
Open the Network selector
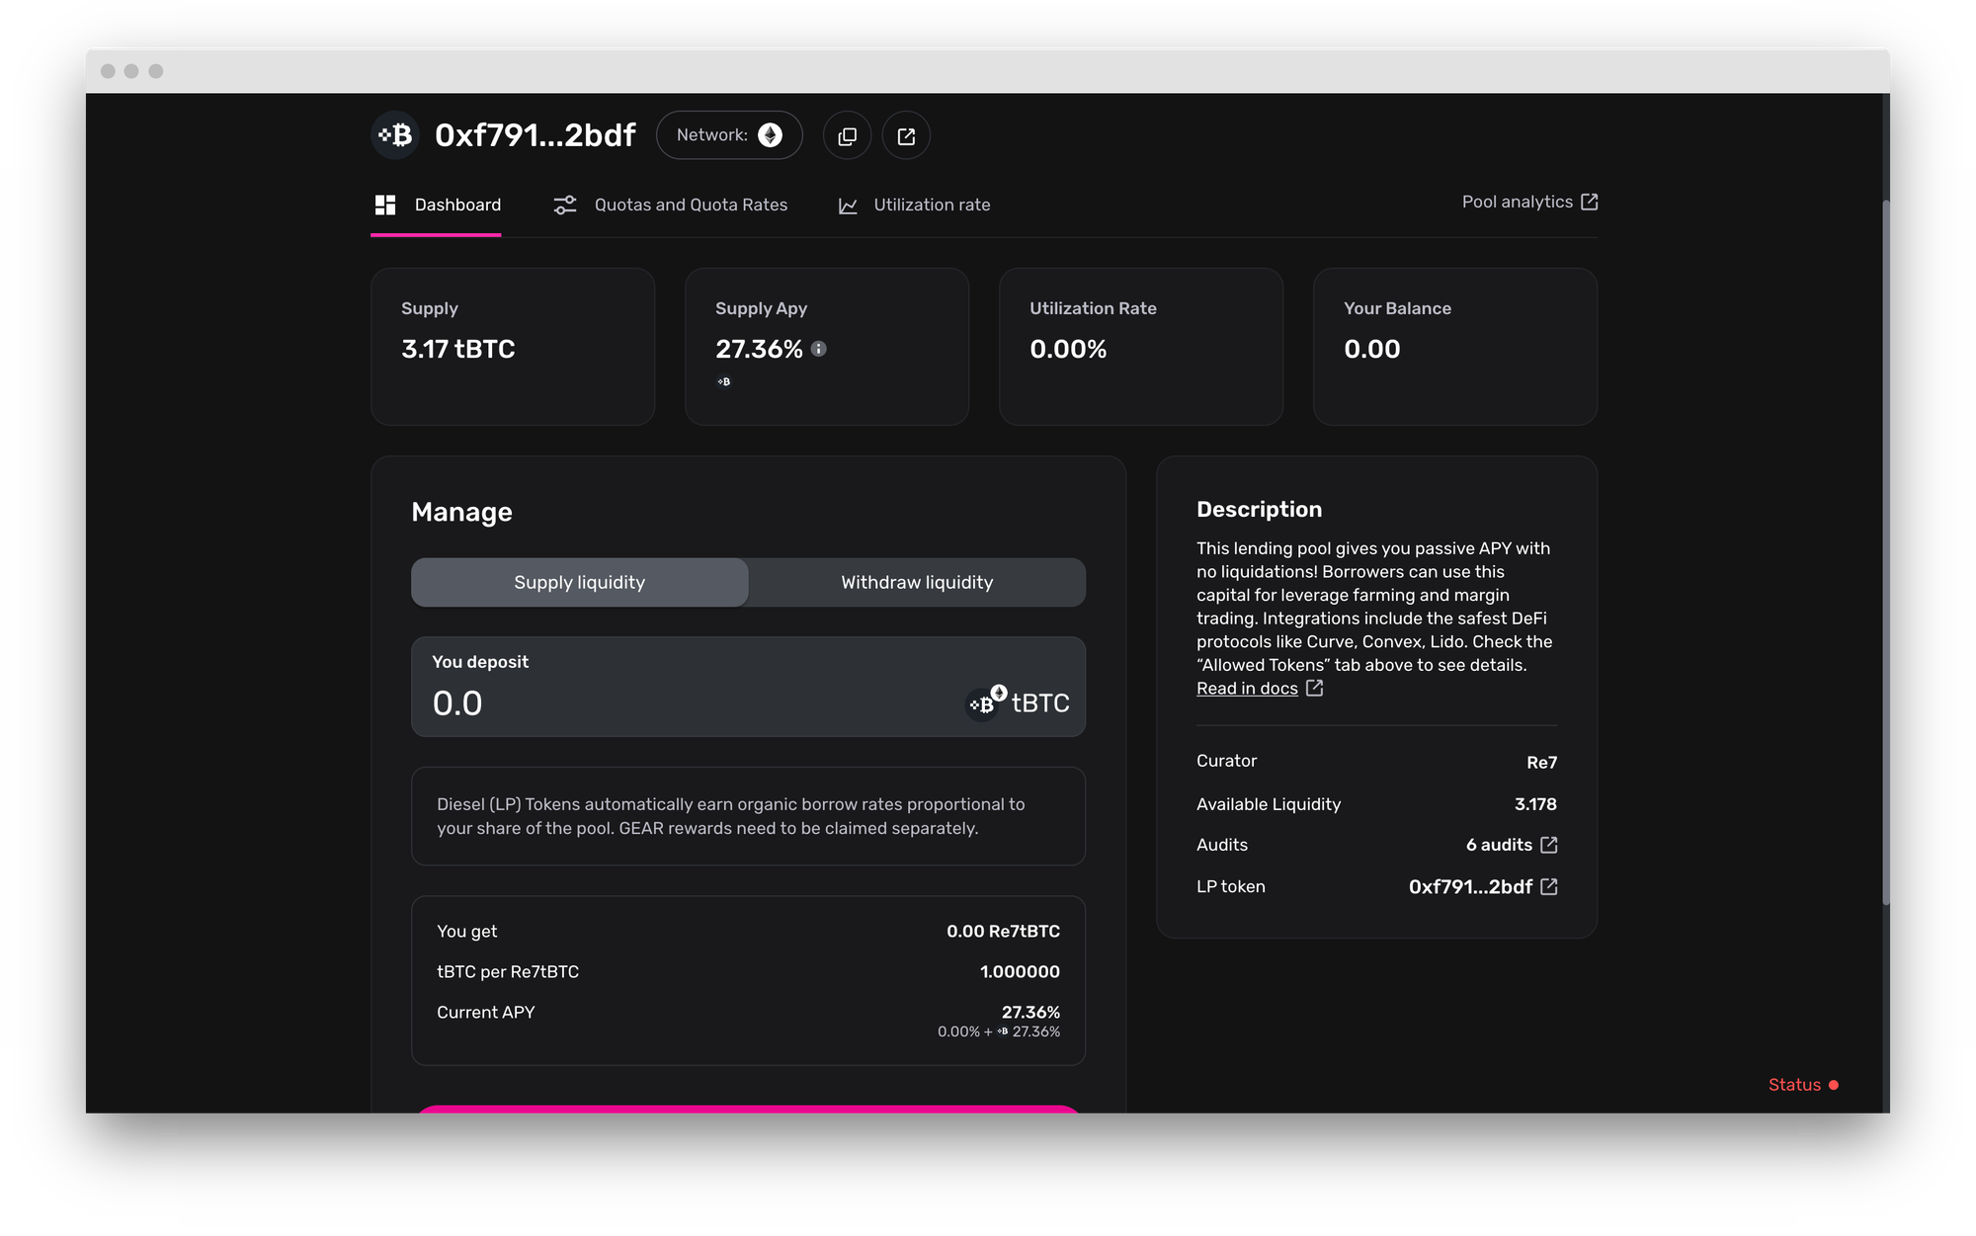tap(728, 135)
